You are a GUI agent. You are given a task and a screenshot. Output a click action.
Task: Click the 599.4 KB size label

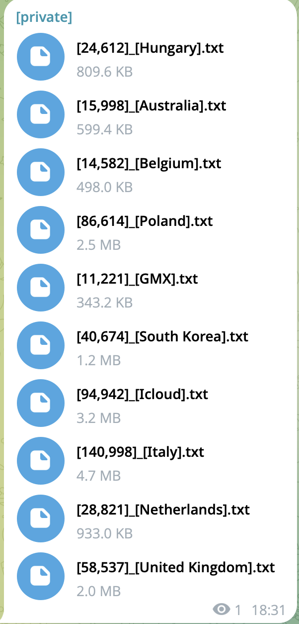coord(105,129)
